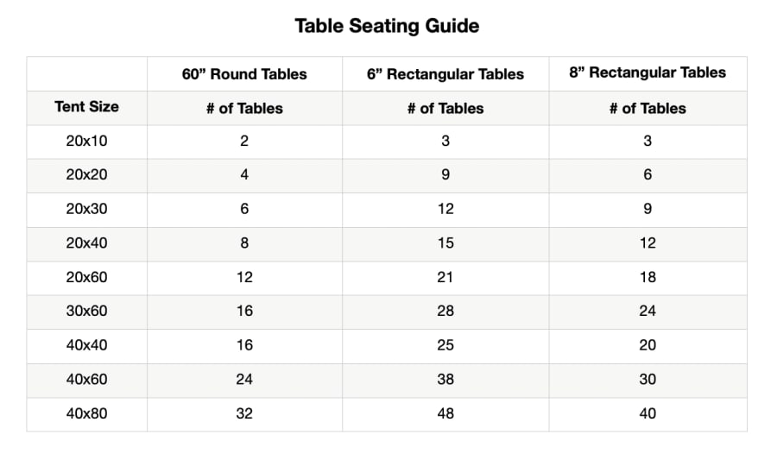Pick the 20x30 tent size cell

point(86,209)
